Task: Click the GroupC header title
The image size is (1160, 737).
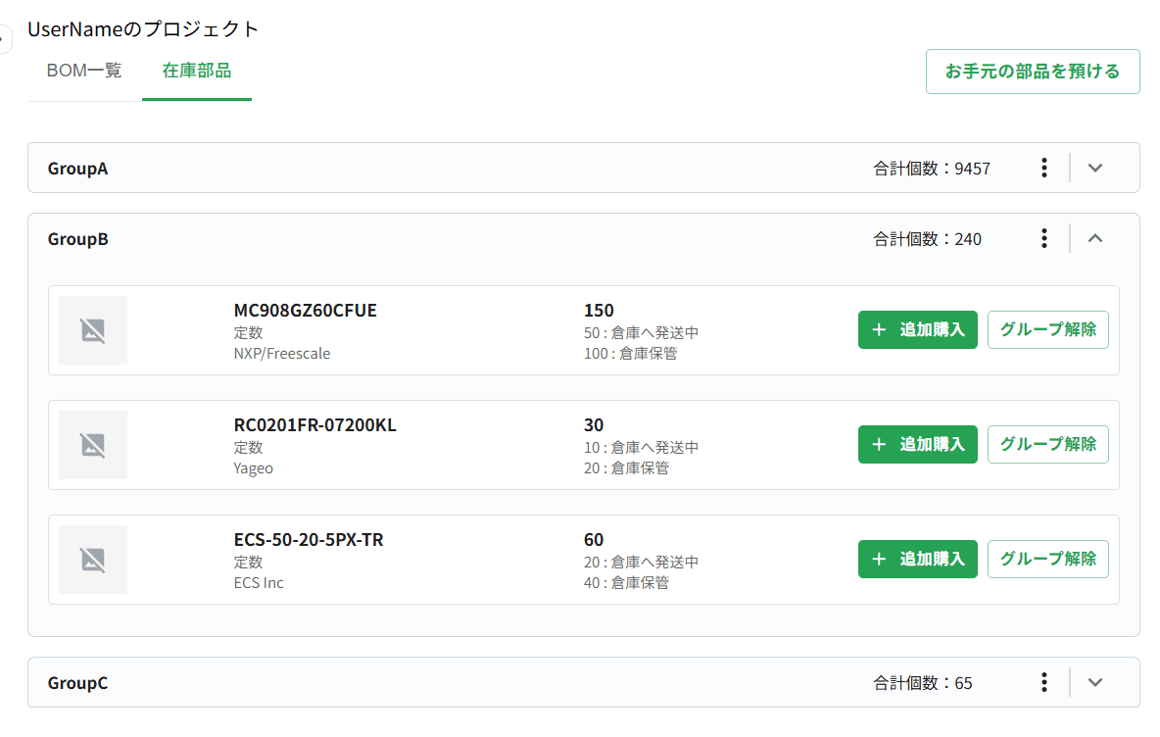Action: point(78,683)
